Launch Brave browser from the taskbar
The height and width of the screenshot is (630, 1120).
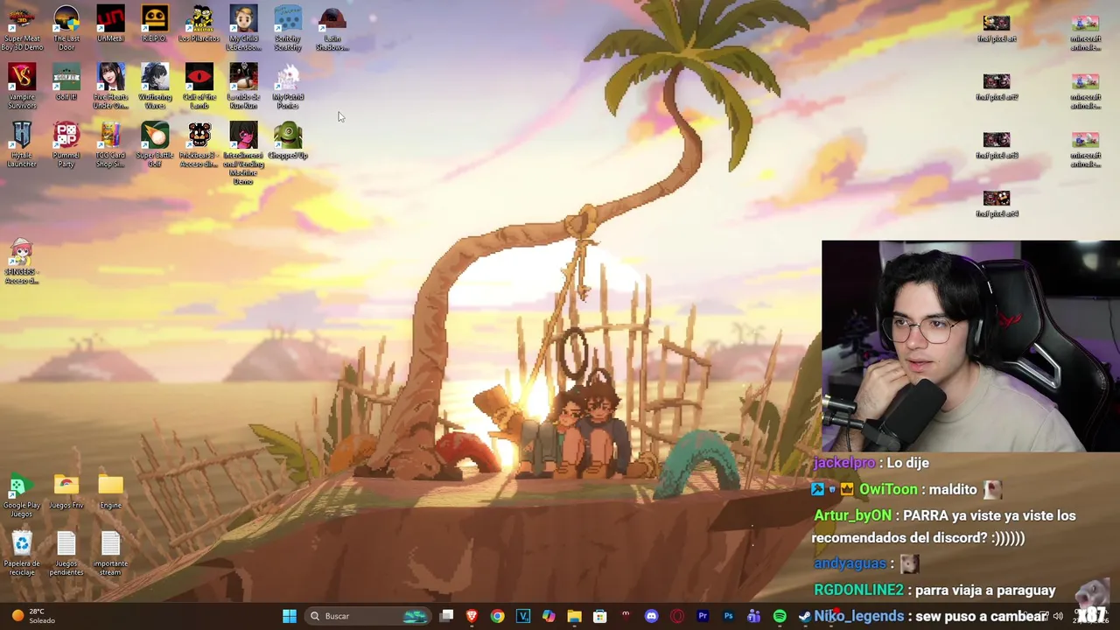[x=472, y=616]
